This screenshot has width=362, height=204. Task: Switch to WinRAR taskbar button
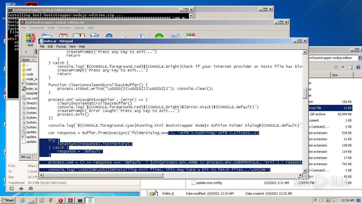(x=70, y=200)
